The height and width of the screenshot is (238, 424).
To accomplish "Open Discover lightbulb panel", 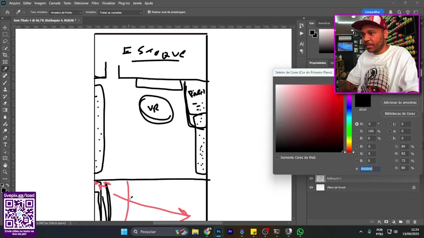I will [x=408, y=12].
